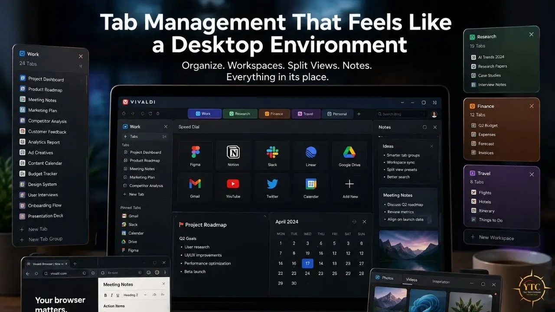This screenshot has height=312, width=555.
Task: Open pinned Gmail tab
Action: pyautogui.click(x=130, y=216)
